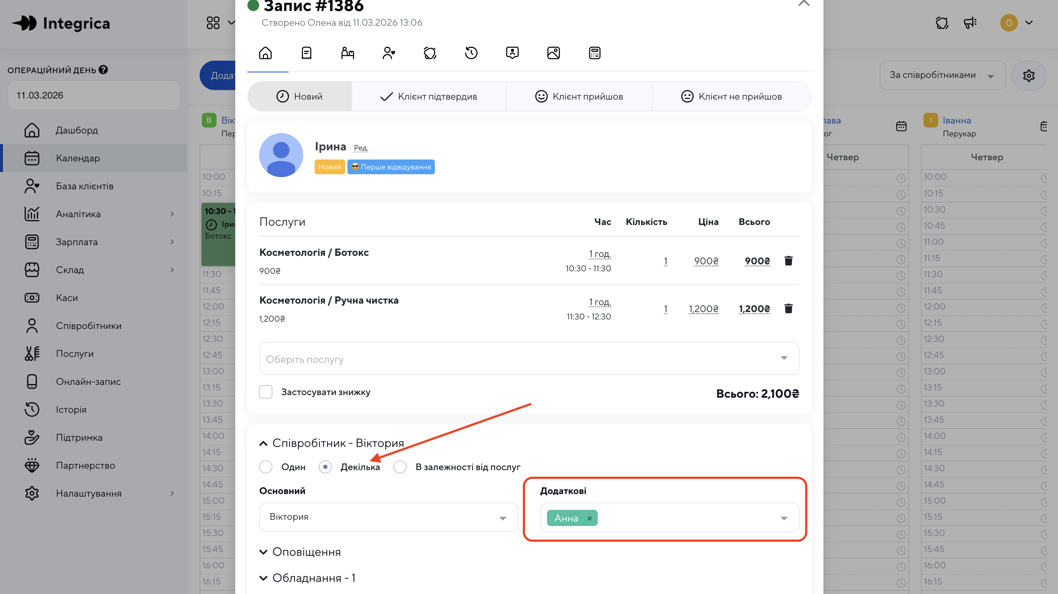Delete the Ботокс service row
The image size is (1058, 594).
pos(788,261)
